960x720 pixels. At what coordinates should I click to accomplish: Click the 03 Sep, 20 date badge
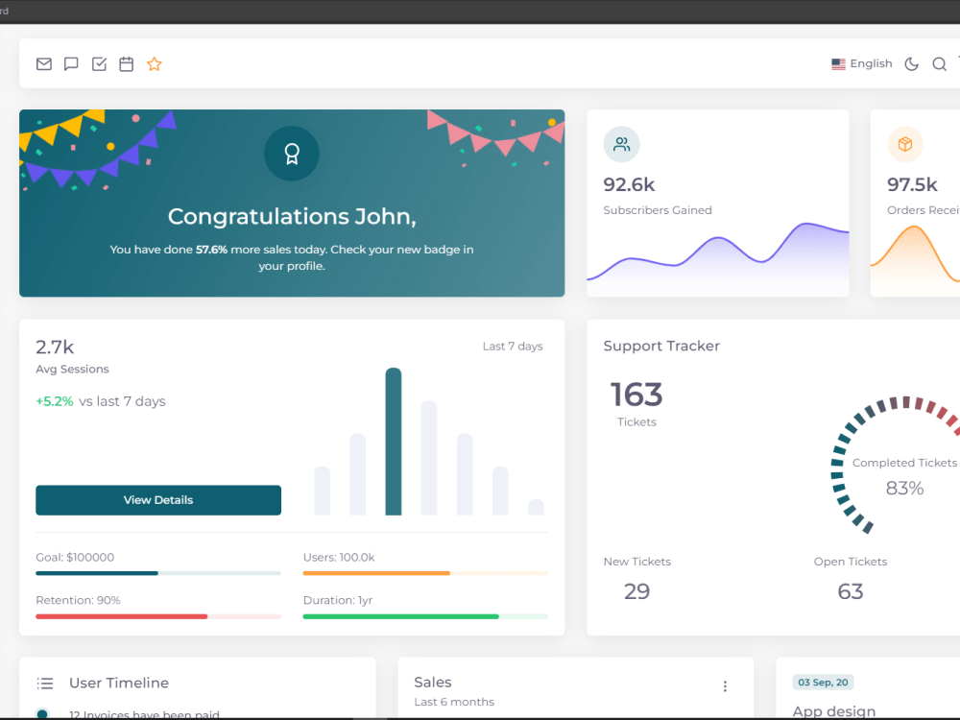point(823,682)
